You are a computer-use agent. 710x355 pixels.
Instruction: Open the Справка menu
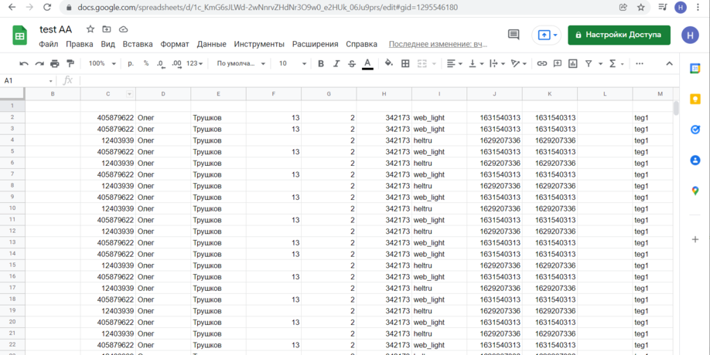[361, 44]
